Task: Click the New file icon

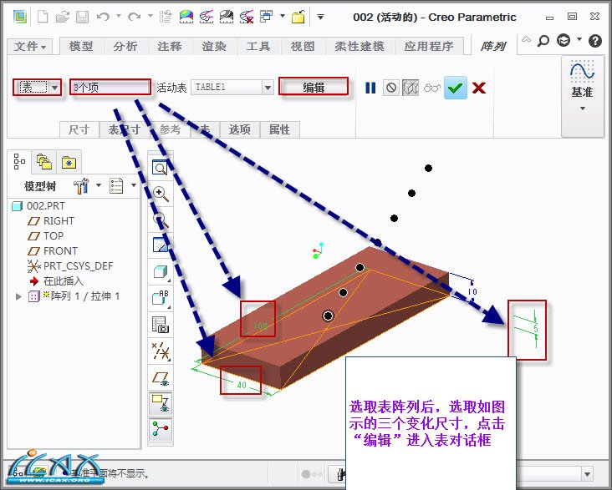Action: tap(43, 17)
